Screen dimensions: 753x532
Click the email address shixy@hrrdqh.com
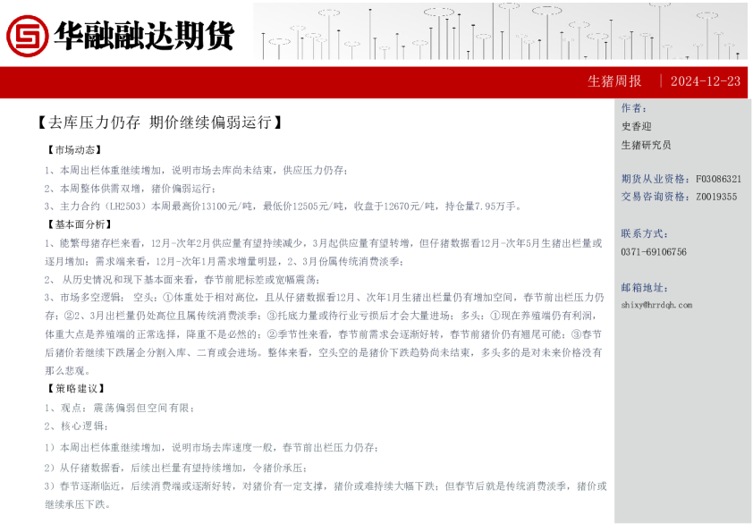coord(656,305)
